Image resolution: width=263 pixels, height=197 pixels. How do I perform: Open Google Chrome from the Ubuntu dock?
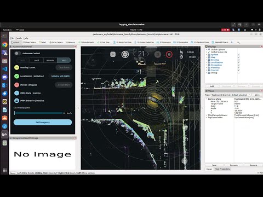[x=5, y=44]
